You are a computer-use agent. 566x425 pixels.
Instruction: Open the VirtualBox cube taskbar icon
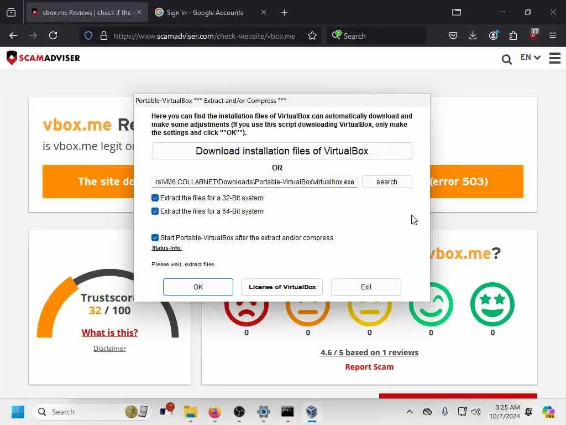coord(312,412)
